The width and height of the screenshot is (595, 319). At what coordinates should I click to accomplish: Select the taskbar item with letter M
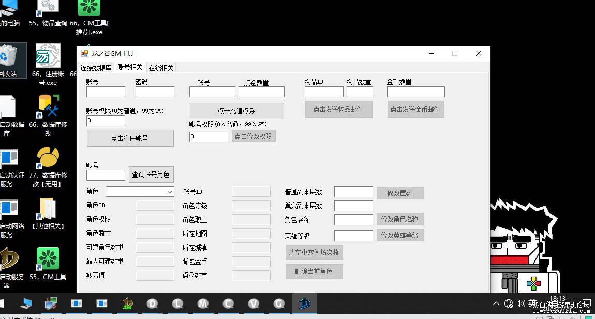click(203, 303)
